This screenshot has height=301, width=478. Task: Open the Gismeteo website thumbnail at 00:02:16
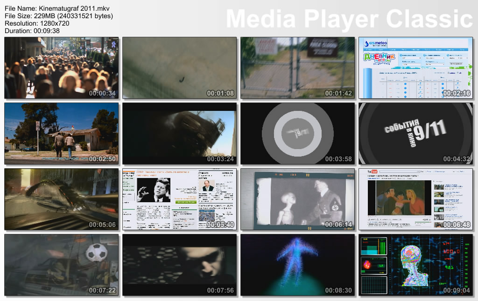pos(415,68)
